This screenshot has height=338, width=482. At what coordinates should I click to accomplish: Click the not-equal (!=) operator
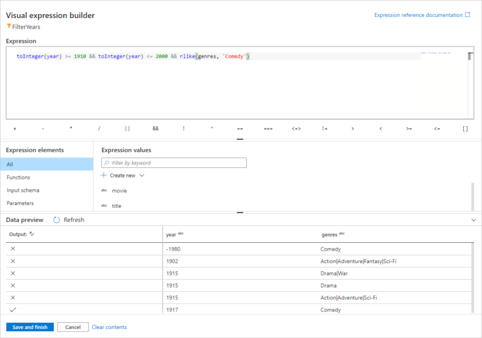[x=325, y=129]
